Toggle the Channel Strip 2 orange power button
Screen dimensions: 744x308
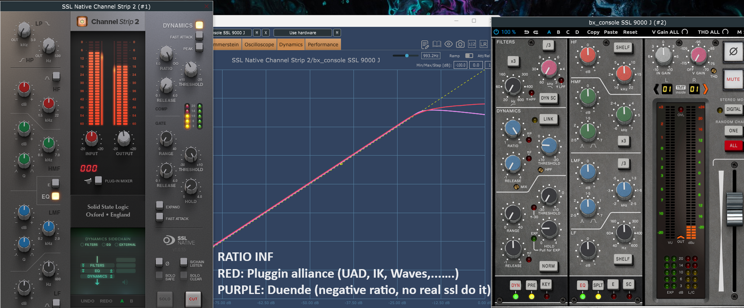click(82, 21)
